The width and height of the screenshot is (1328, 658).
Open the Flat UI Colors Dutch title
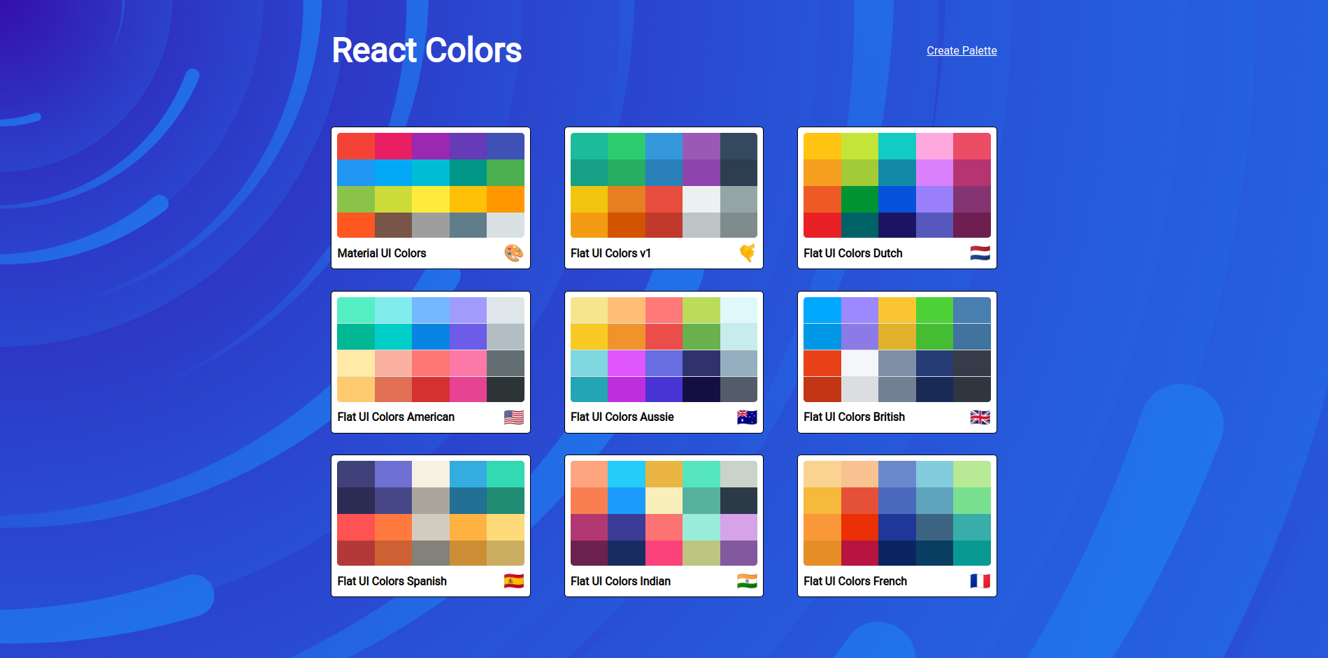(853, 253)
